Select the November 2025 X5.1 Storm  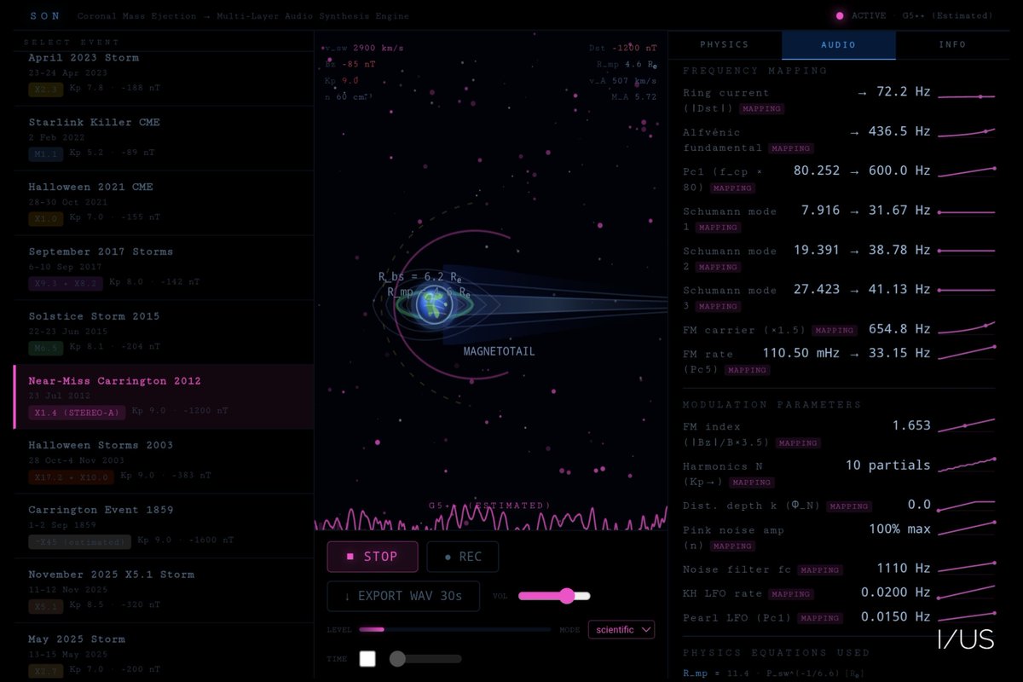(164, 591)
